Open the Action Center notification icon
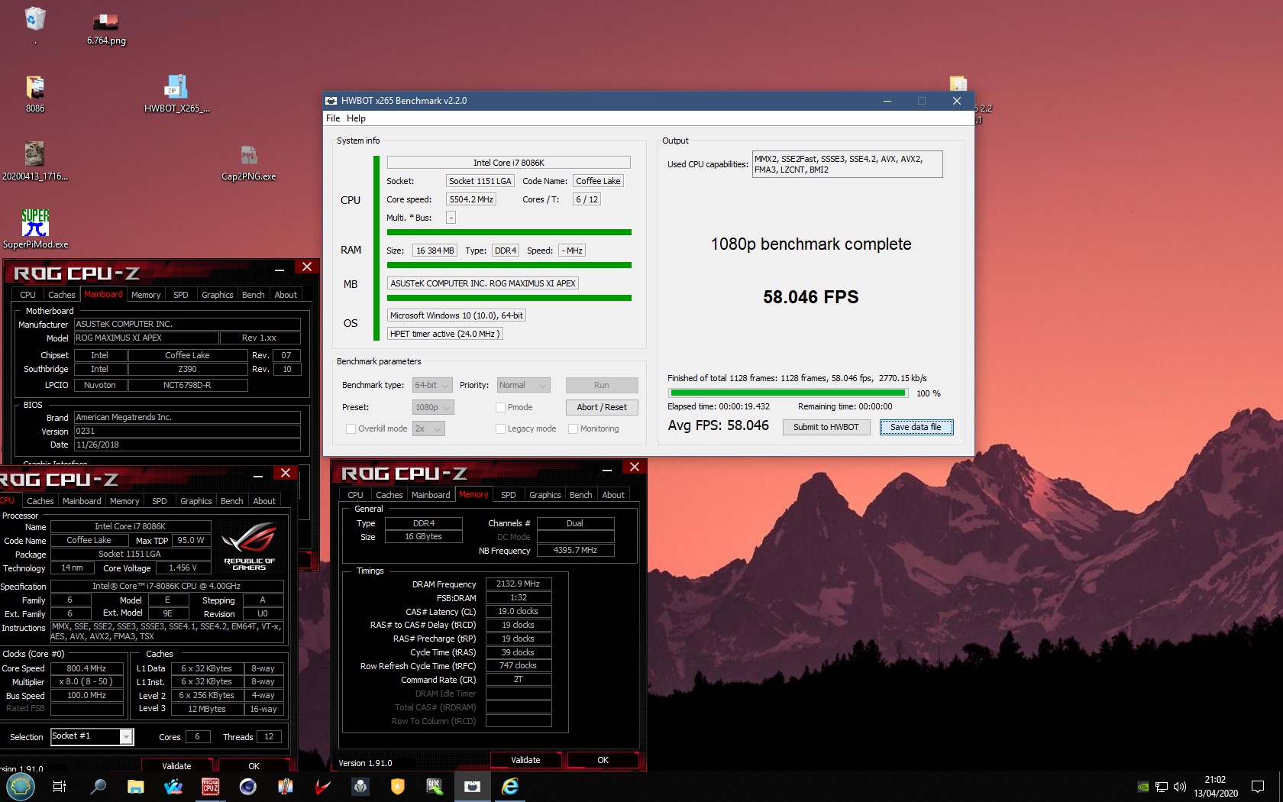Screen dimensions: 1283x802 point(1258,786)
